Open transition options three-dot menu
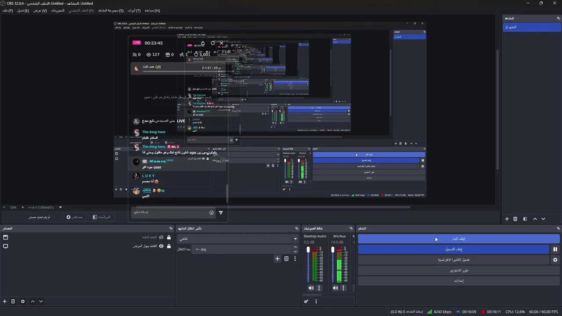The width and height of the screenshot is (562, 316). pyautogui.click(x=295, y=259)
